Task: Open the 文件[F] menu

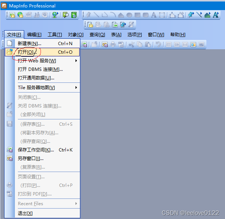Action: (x=14, y=35)
